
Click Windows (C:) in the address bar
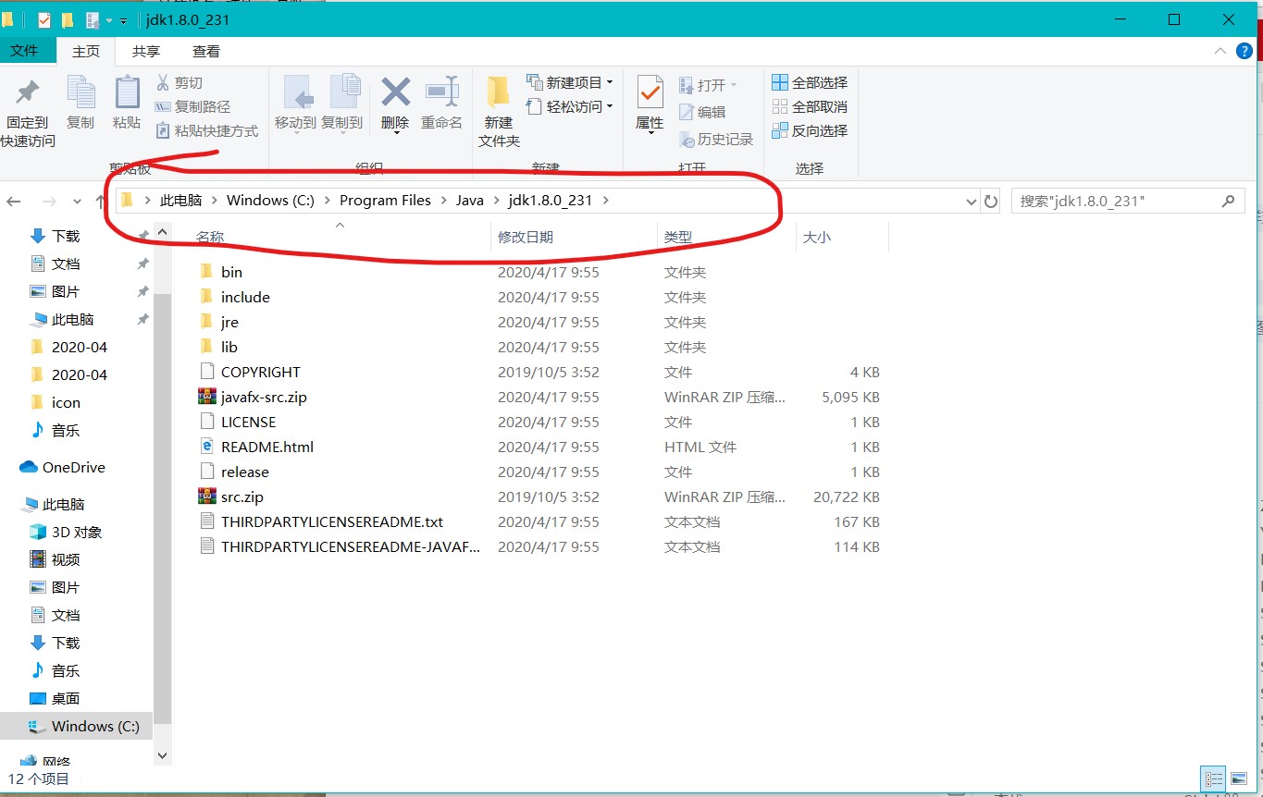(270, 201)
